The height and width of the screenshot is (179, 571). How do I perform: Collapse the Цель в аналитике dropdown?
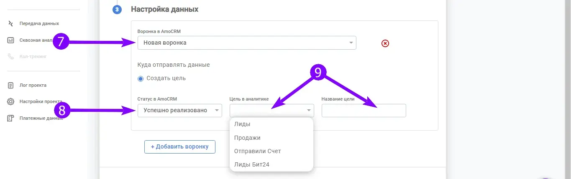272,111
